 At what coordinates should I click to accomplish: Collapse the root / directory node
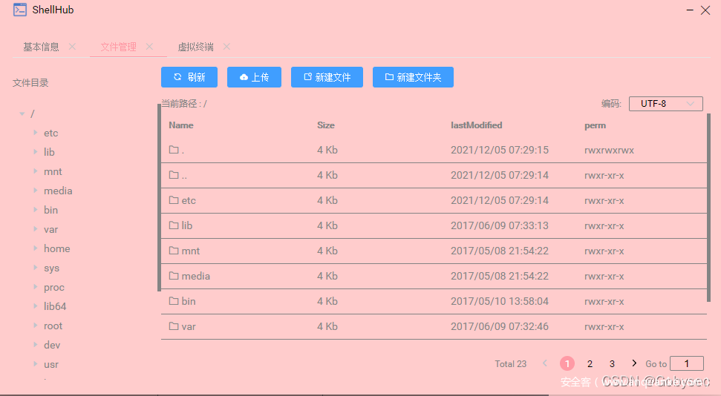point(22,114)
